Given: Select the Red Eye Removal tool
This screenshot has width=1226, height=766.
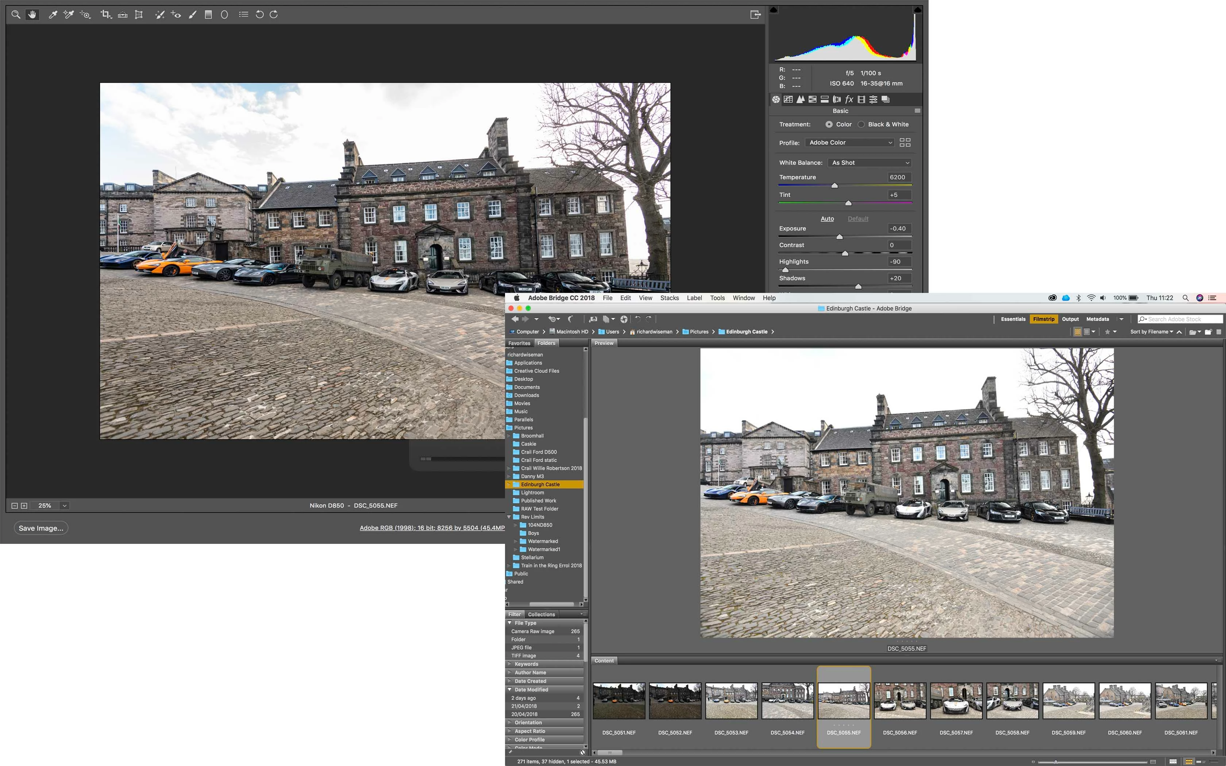Looking at the screenshot, I should pyautogui.click(x=176, y=15).
